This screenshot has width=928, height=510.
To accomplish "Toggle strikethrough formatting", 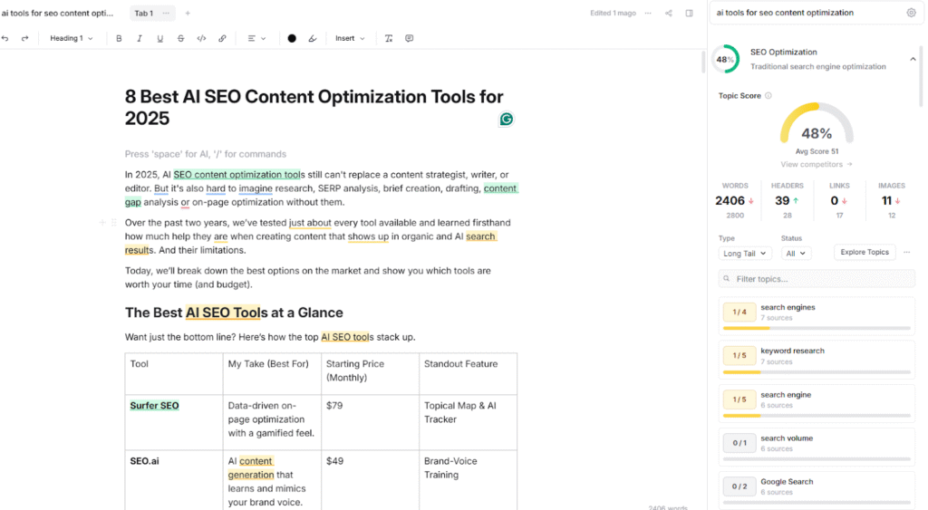I will coord(181,39).
